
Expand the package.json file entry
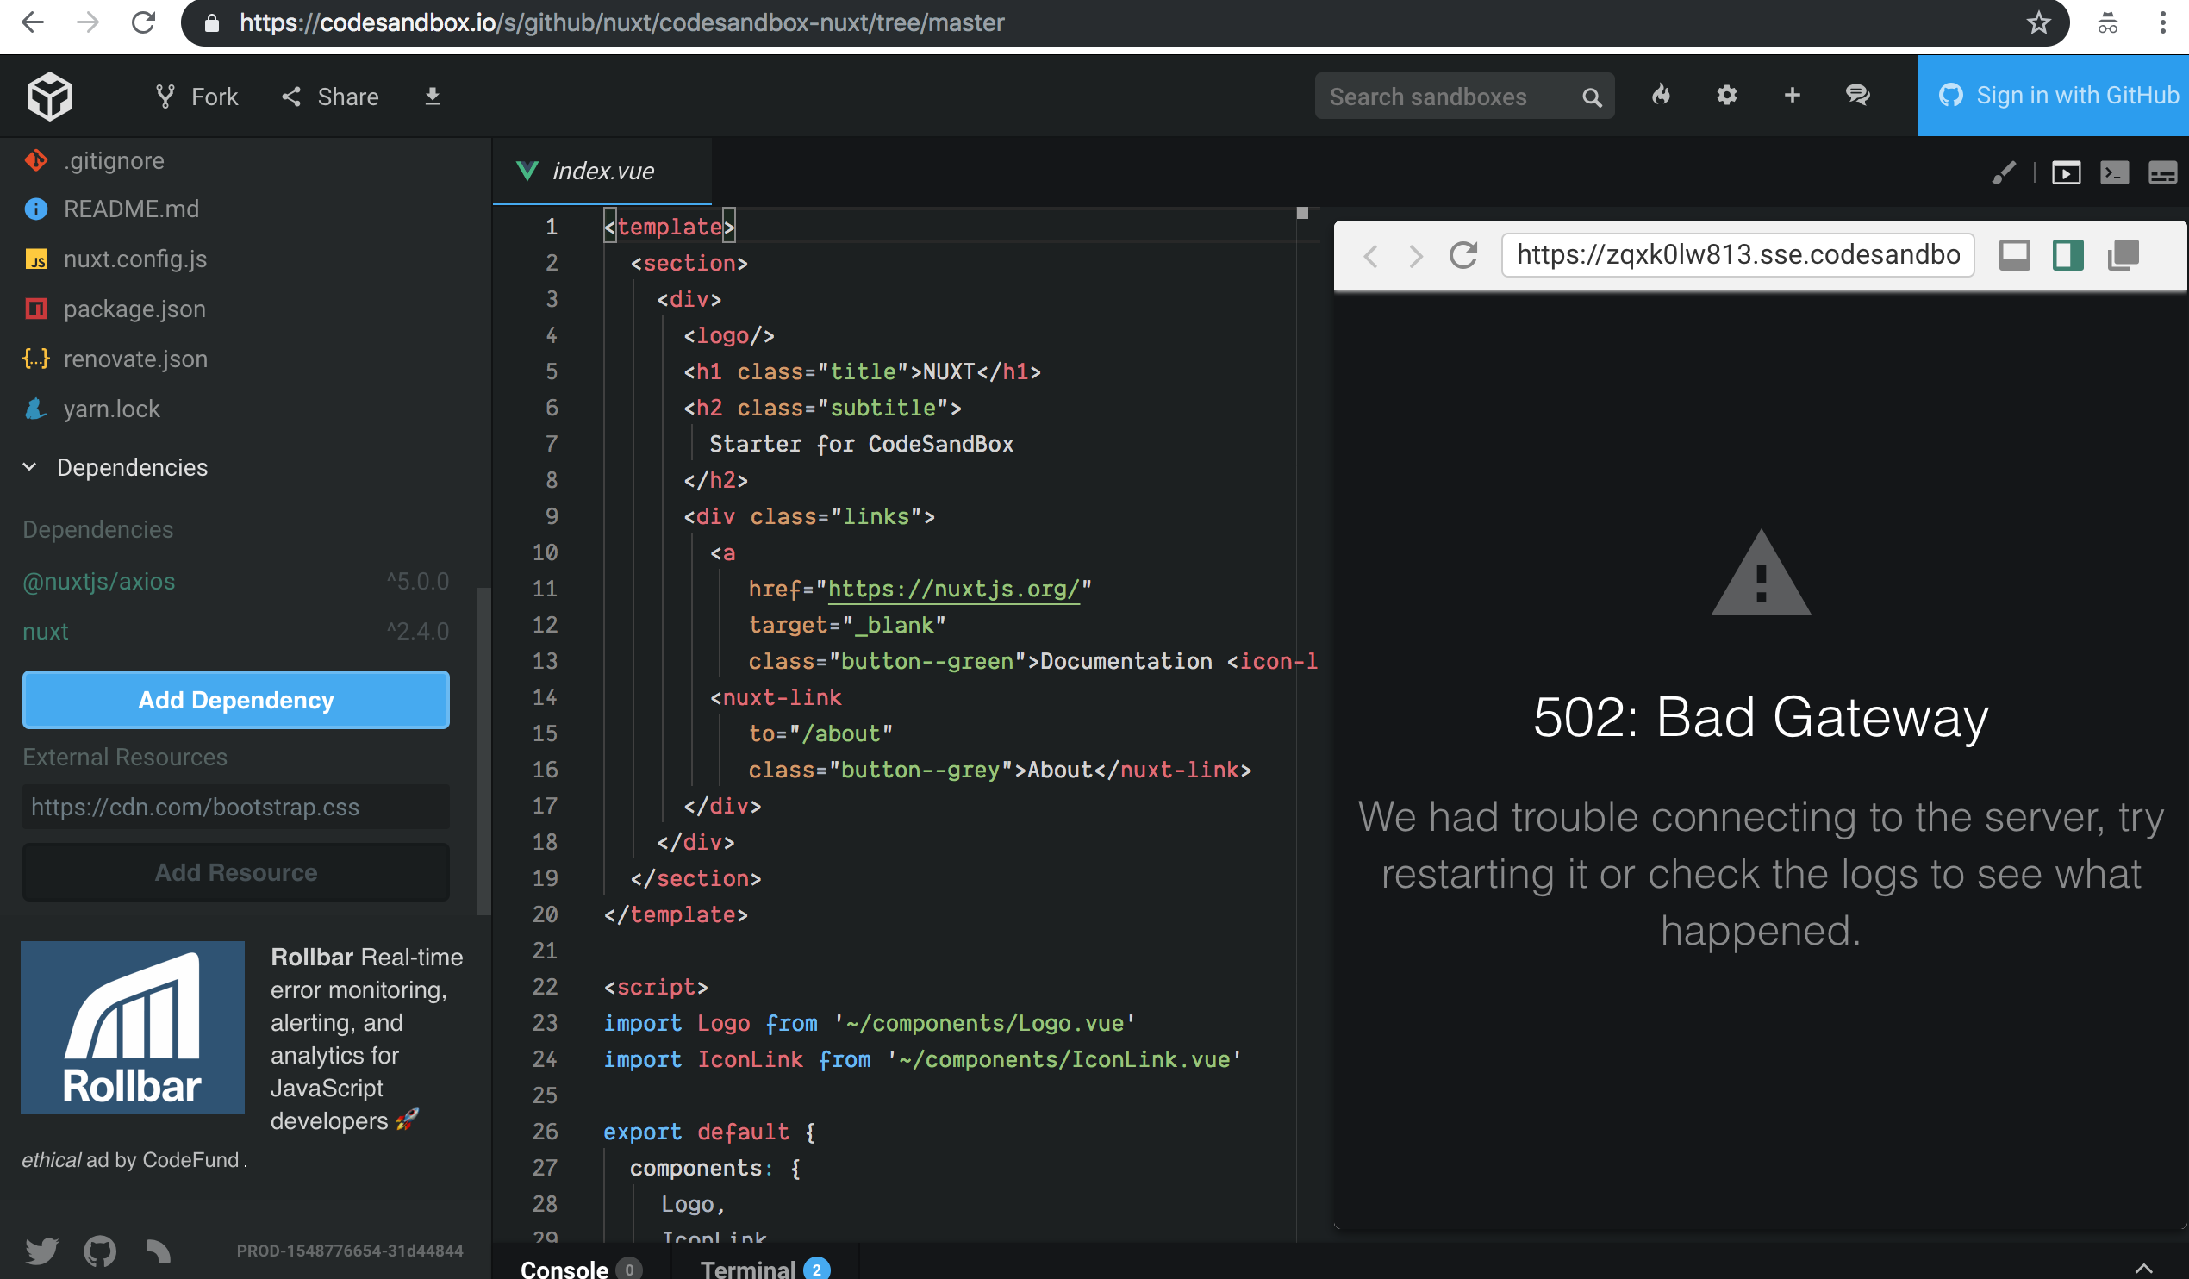tap(134, 309)
